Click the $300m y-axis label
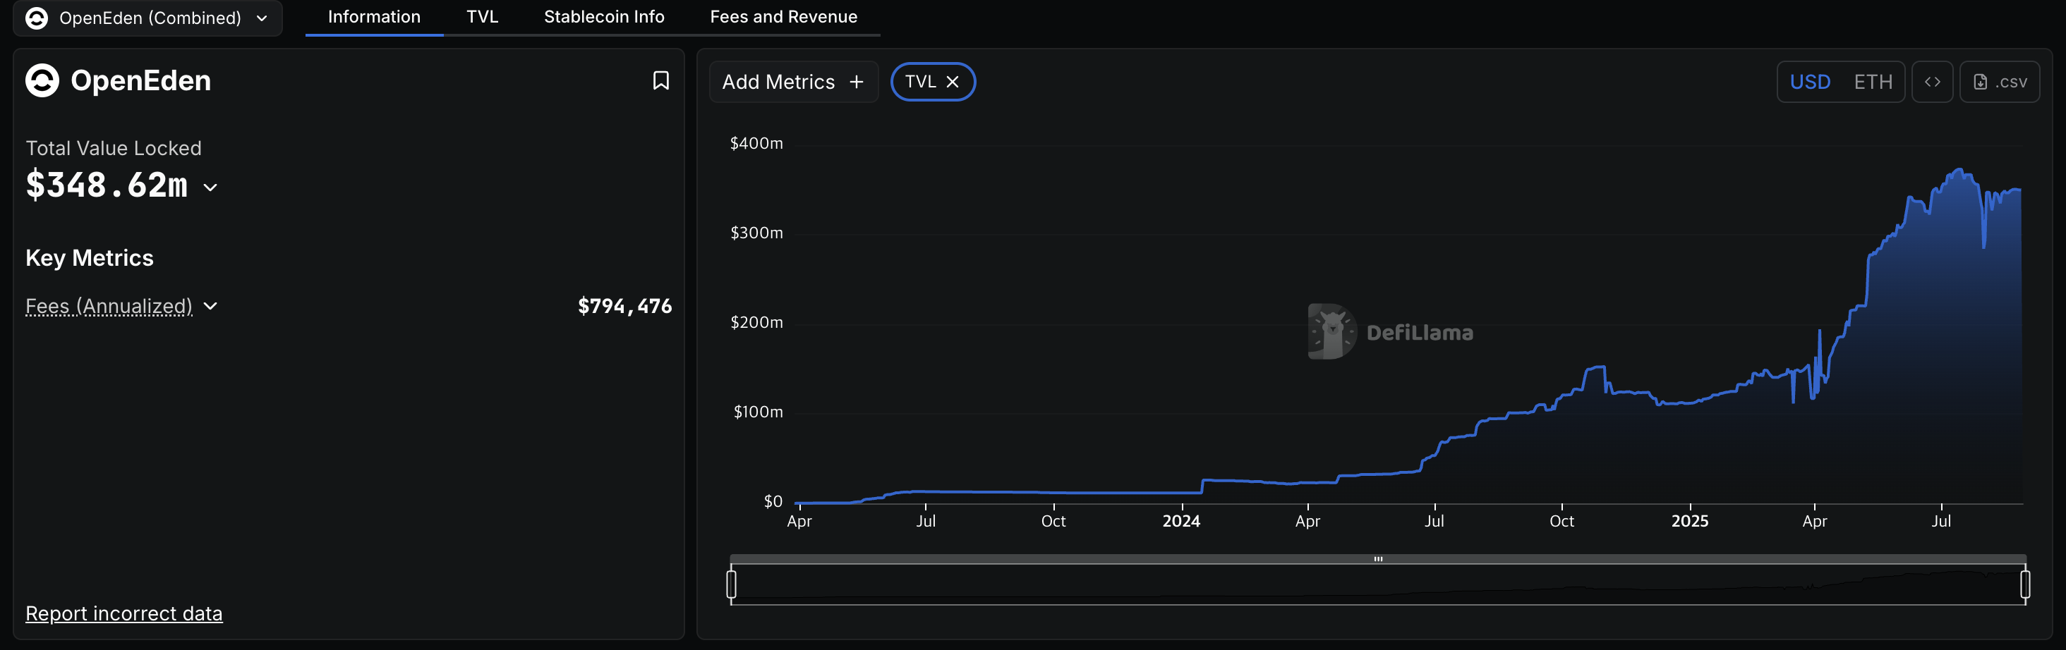This screenshot has height=650, width=2066. pyautogui.click(x=756, y=233)
